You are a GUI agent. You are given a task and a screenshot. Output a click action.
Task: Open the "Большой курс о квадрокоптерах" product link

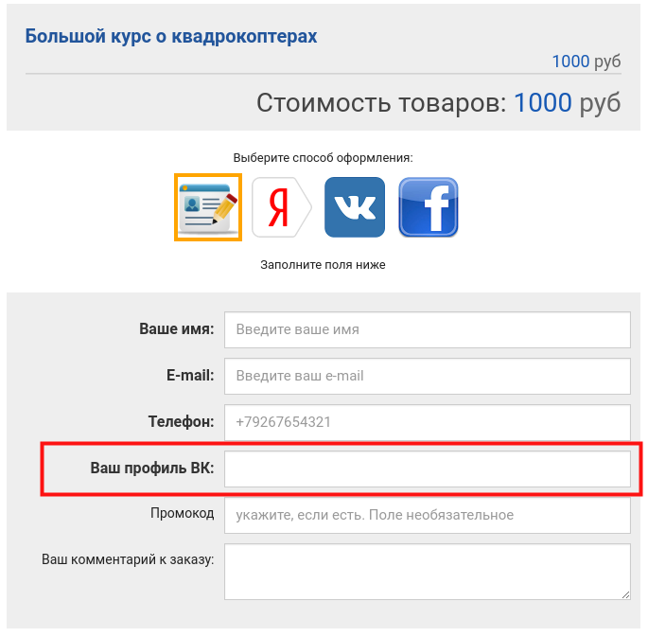[x=171, y=36]
